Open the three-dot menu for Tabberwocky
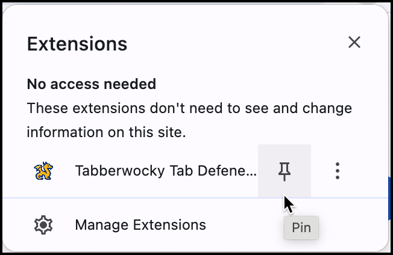This screenshot has height=255, width=393. (338, 171)
